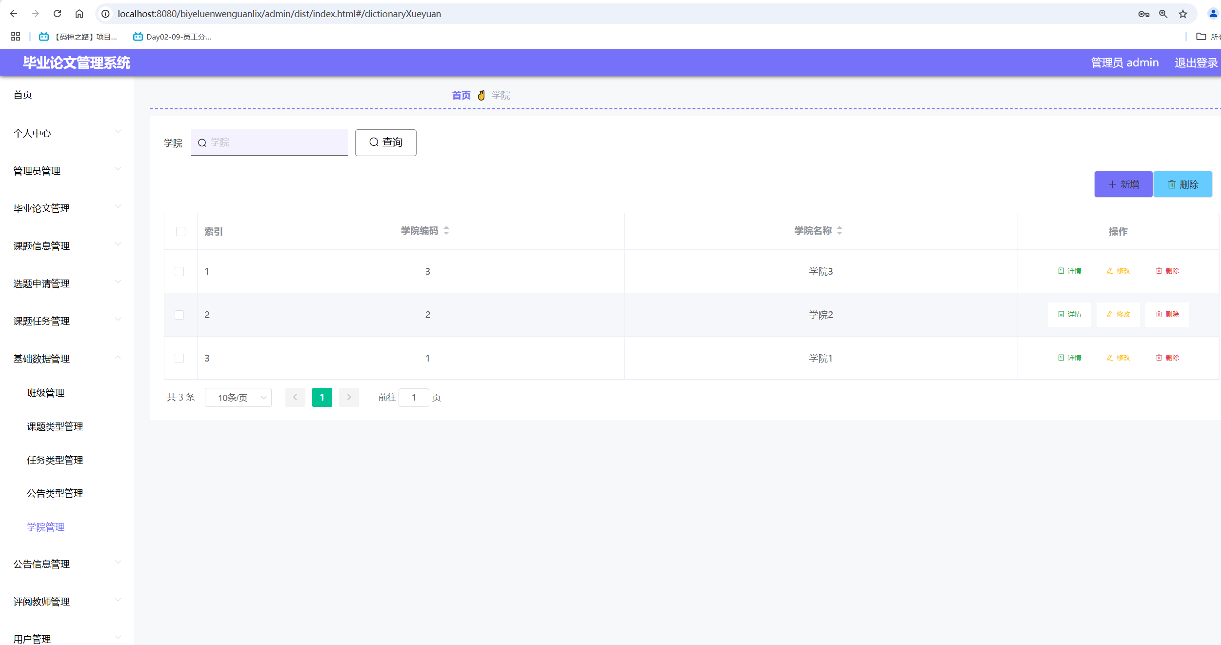
Task: Expand the 选题申请管理 menu
Action: [x=67, y=283]
